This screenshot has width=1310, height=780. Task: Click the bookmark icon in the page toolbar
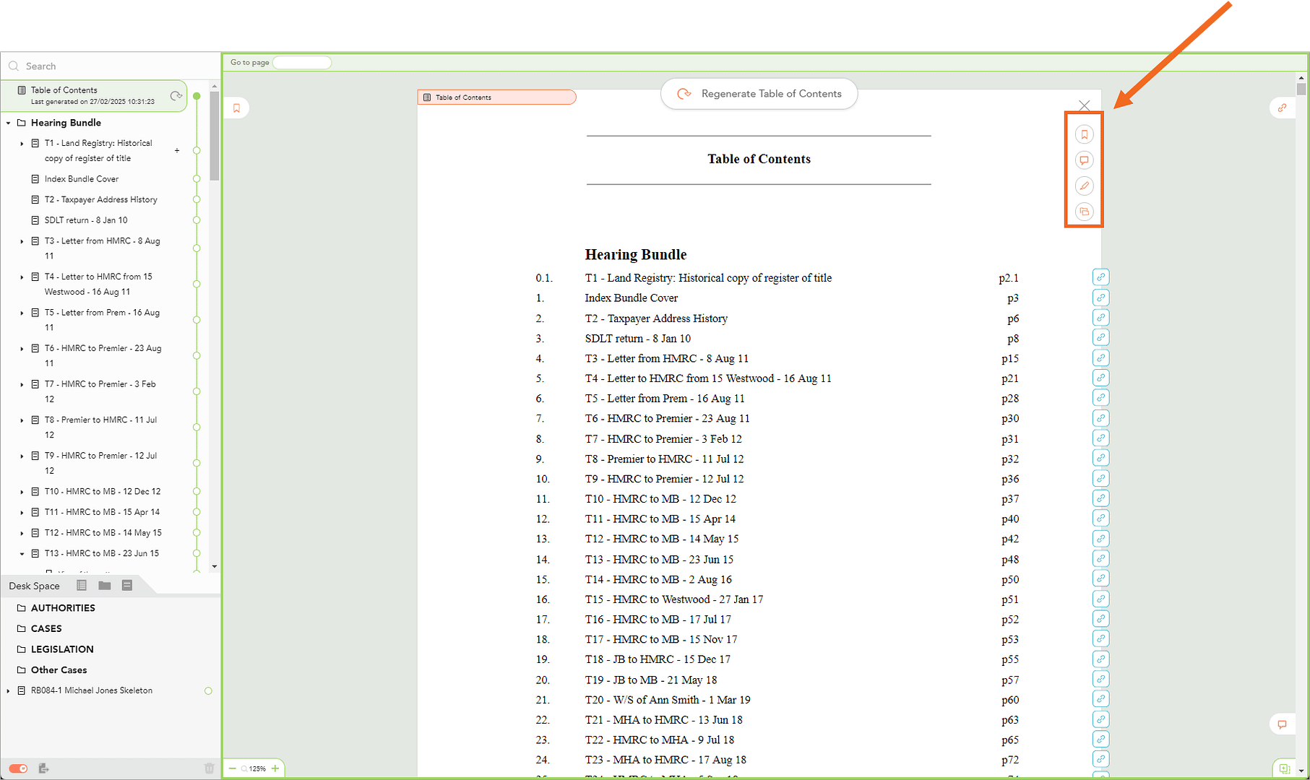point(1084,134)
